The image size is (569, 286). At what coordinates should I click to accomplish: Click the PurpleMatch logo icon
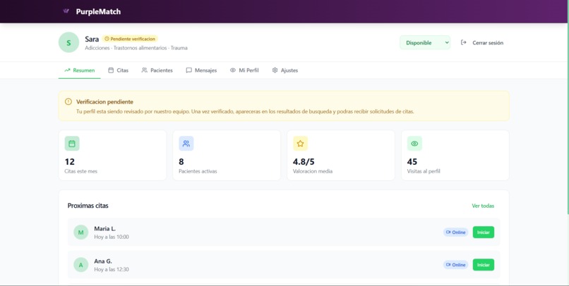click(x=66, y=11)
